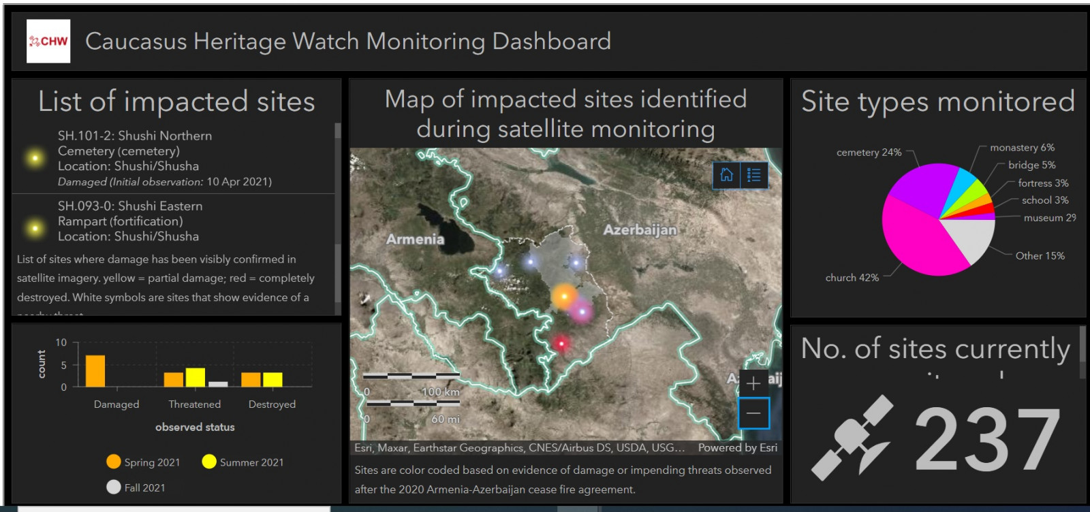Click yellow marker icon beside Shushi Northern Cemetery
The height and width of the screenshot is (512, 1090).
coord(35,159)
